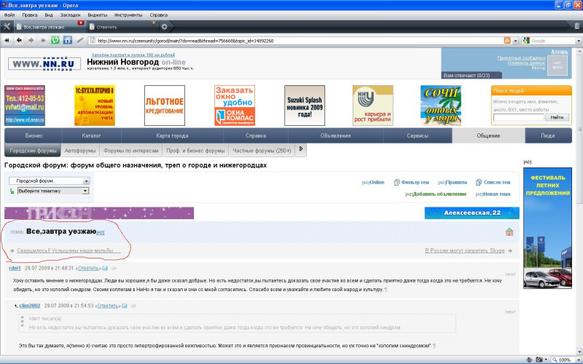Open the Инструменты menu

point(128,15)
